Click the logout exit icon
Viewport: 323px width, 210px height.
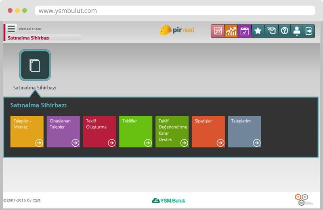point(309,31)
